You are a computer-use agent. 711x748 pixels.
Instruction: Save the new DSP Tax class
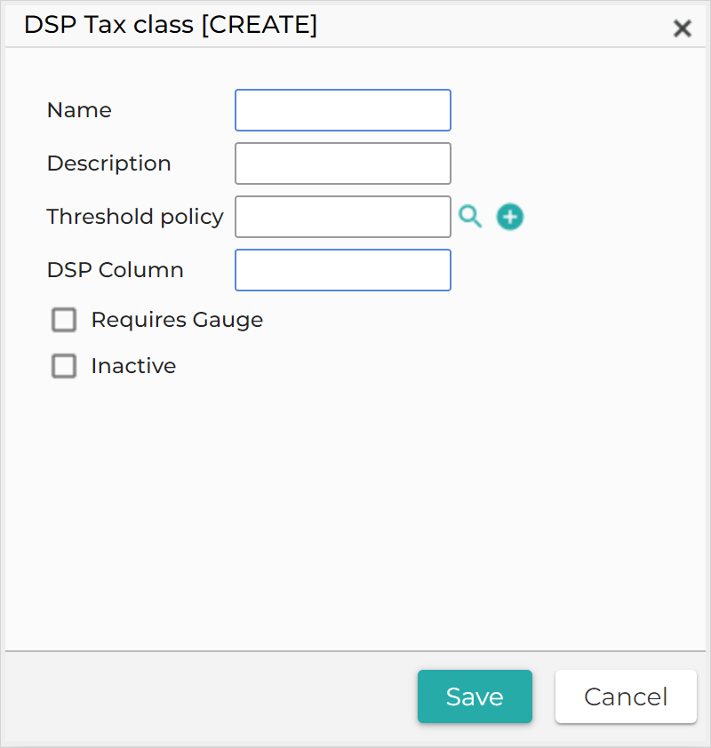click(475, 696)
